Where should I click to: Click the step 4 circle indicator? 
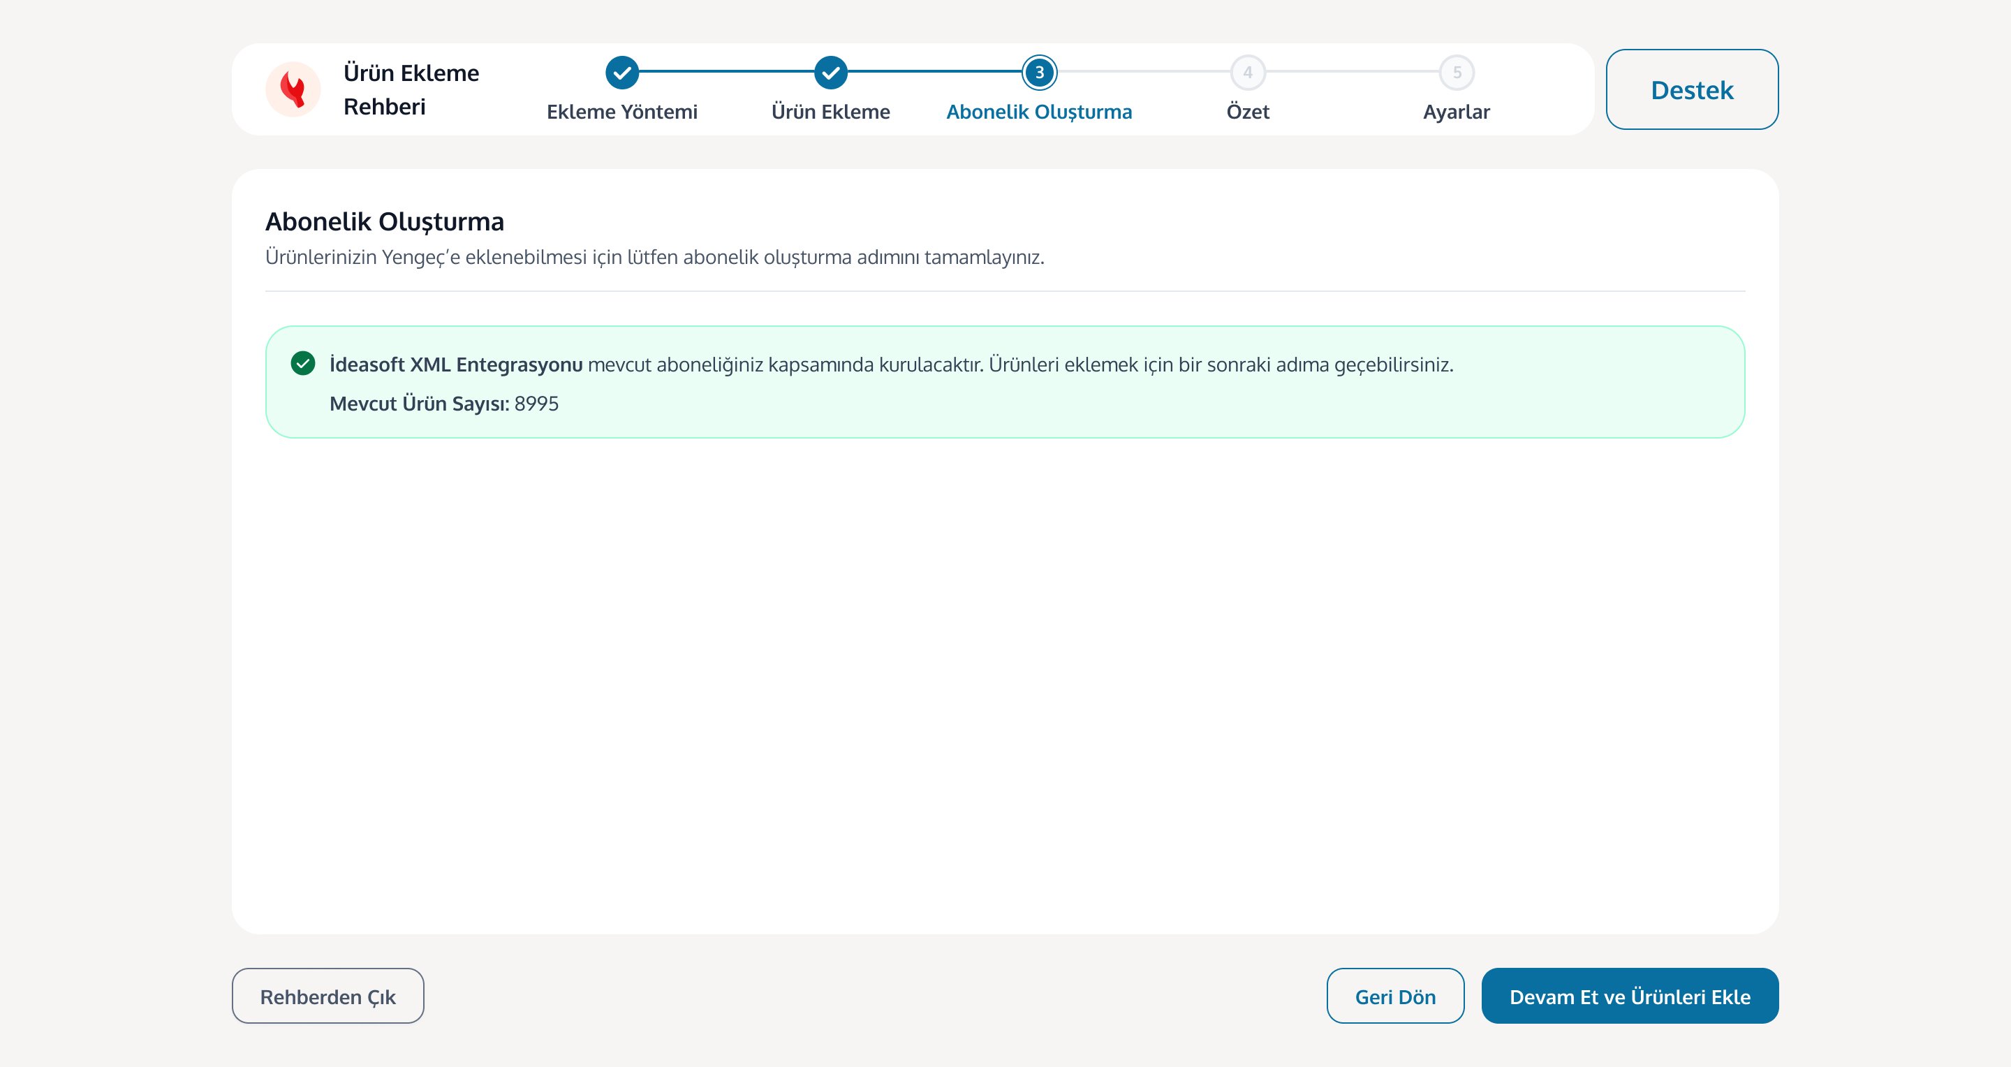(x=1248, y=73)
